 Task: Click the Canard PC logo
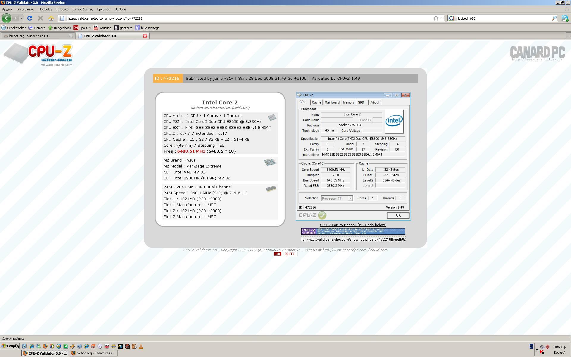point(537,53)
